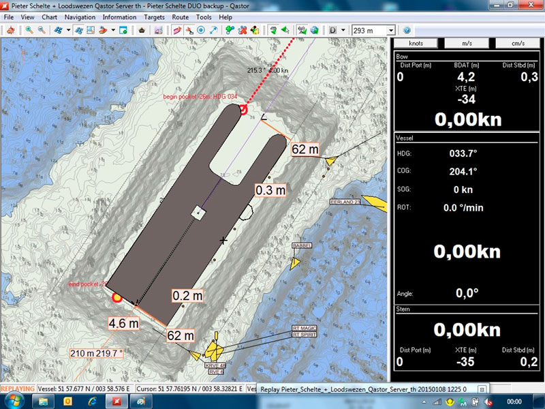Open the Targets menu

click(x=154, y=16)
